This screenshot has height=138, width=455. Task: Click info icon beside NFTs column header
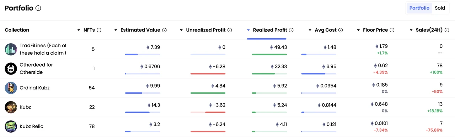99,30
